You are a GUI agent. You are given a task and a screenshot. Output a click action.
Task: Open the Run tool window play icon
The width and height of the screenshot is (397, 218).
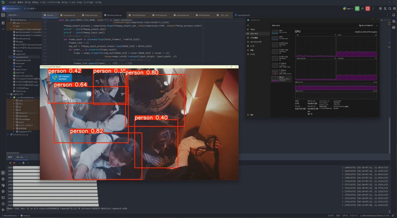tap(3, 173)
